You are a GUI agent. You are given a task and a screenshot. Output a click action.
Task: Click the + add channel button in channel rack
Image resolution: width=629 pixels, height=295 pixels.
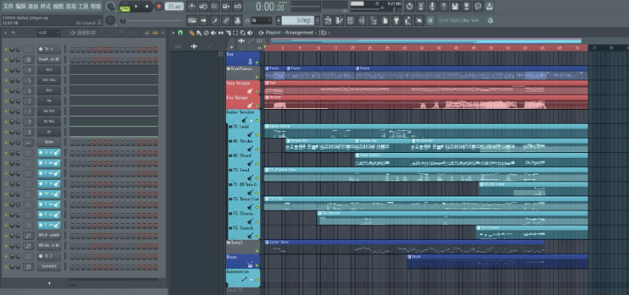[49, 283]
